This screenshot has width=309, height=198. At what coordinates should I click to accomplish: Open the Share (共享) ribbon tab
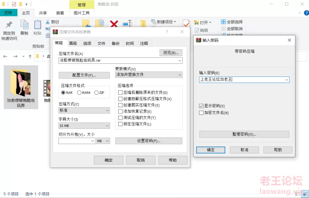[43, 13]
